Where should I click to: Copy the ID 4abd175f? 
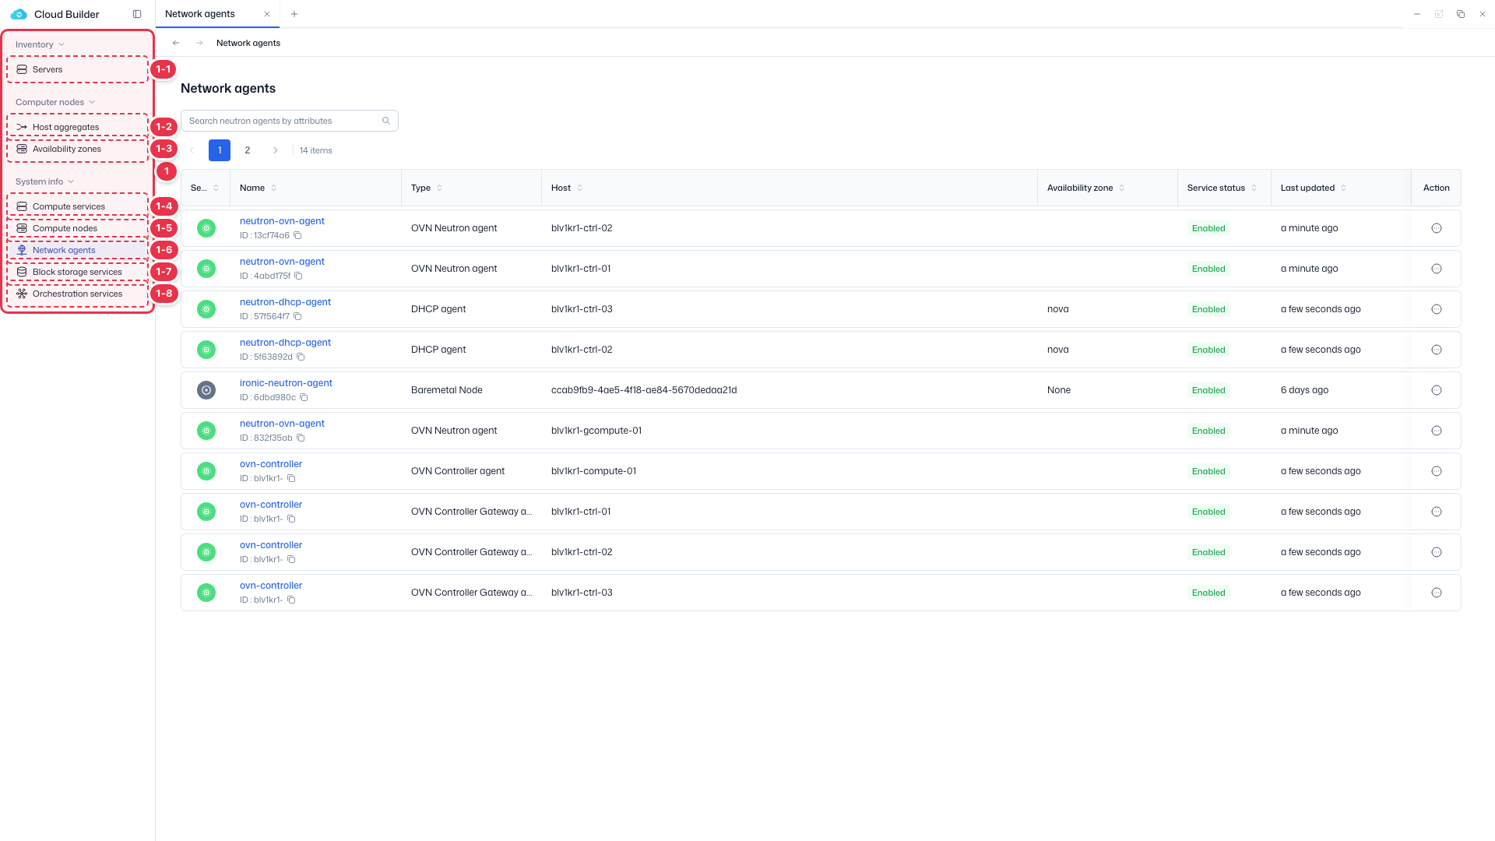[298, 276]
